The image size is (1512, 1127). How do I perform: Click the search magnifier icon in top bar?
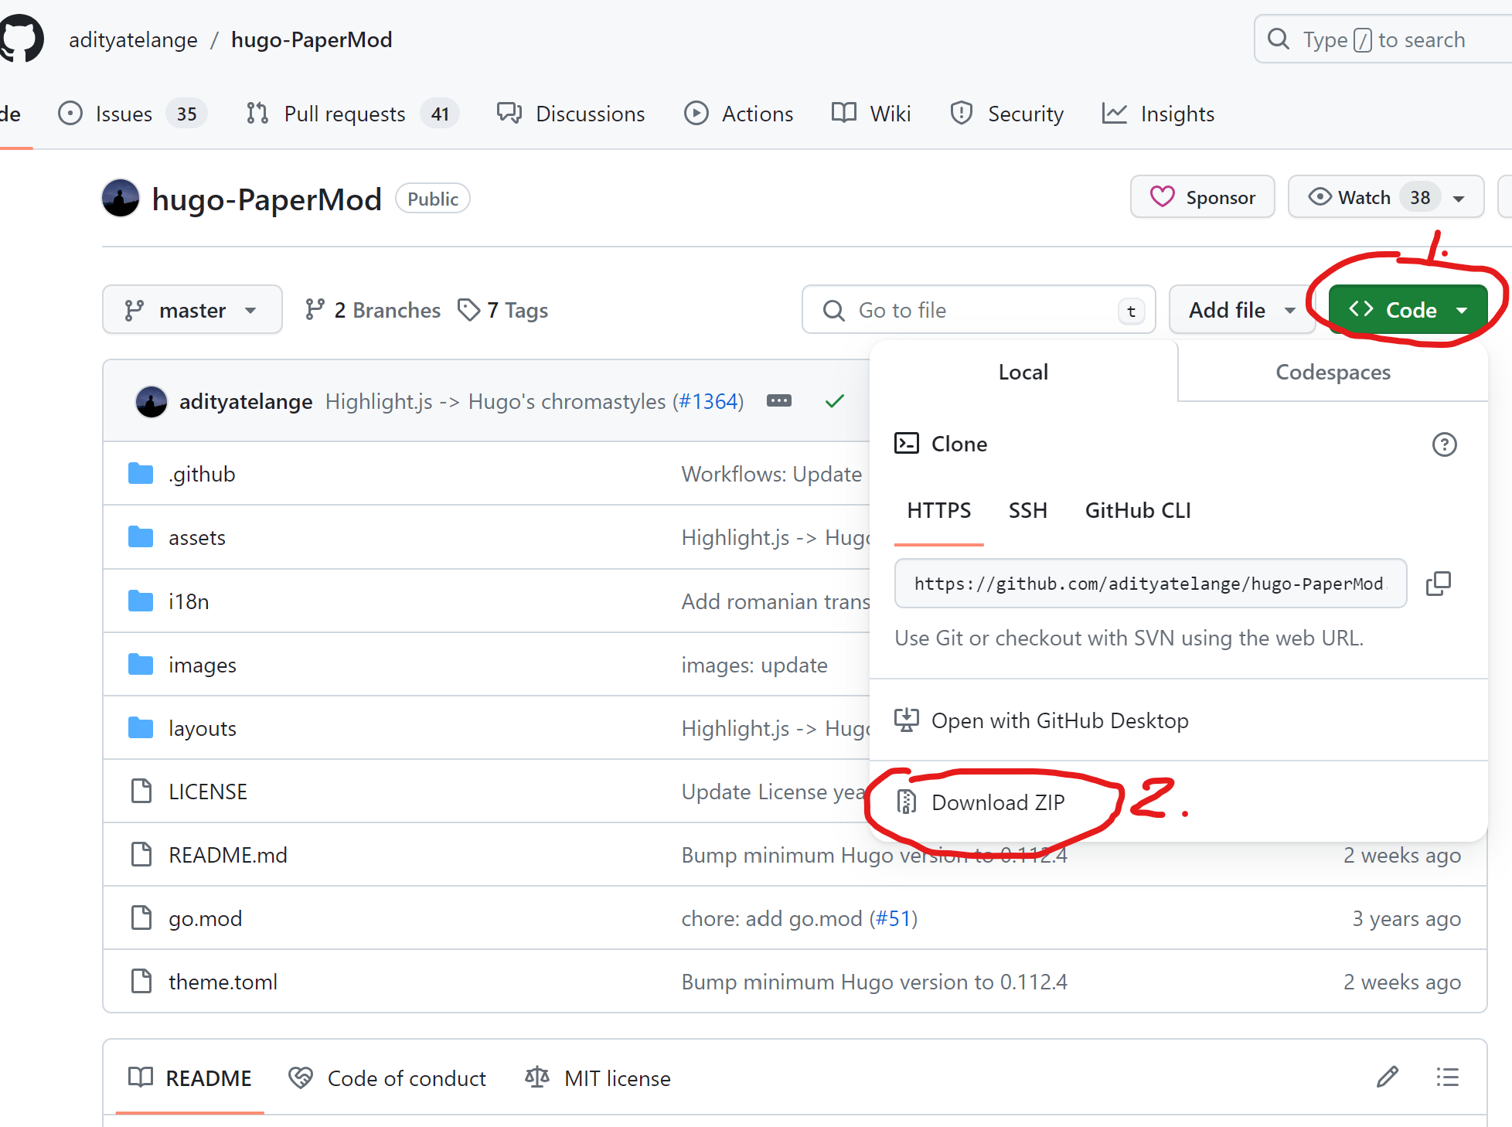1279,39
